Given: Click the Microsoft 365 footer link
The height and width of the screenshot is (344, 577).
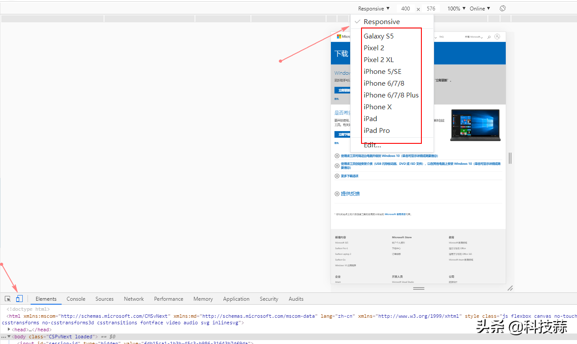Looking at the screenshot, I should pos(342,243).
